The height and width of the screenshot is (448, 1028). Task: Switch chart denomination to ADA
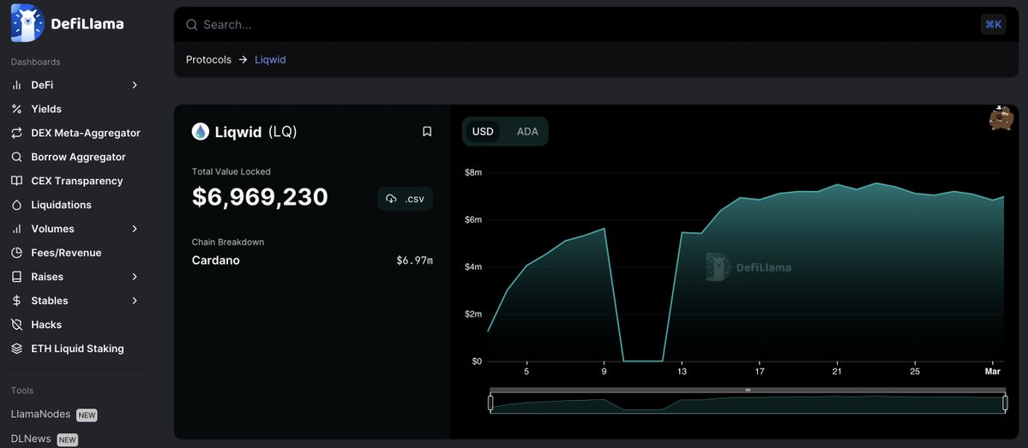coord(527,132)
